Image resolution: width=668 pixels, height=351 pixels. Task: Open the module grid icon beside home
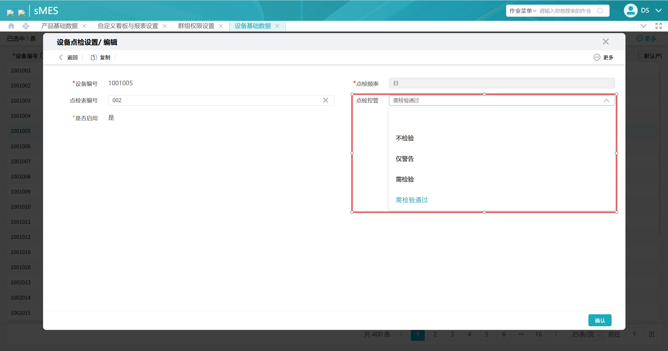pyautogui.click(x=26, y=26)
